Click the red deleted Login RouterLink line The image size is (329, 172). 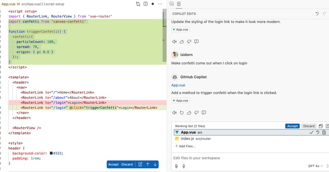point(63,103)
